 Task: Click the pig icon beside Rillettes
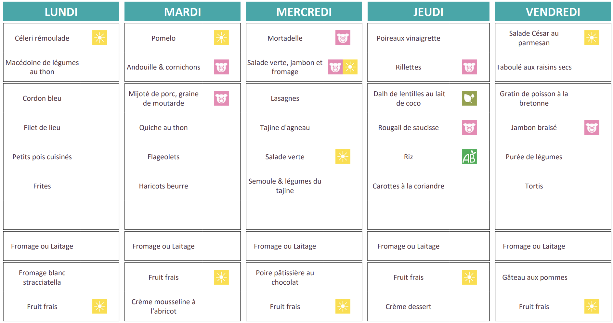469,67
